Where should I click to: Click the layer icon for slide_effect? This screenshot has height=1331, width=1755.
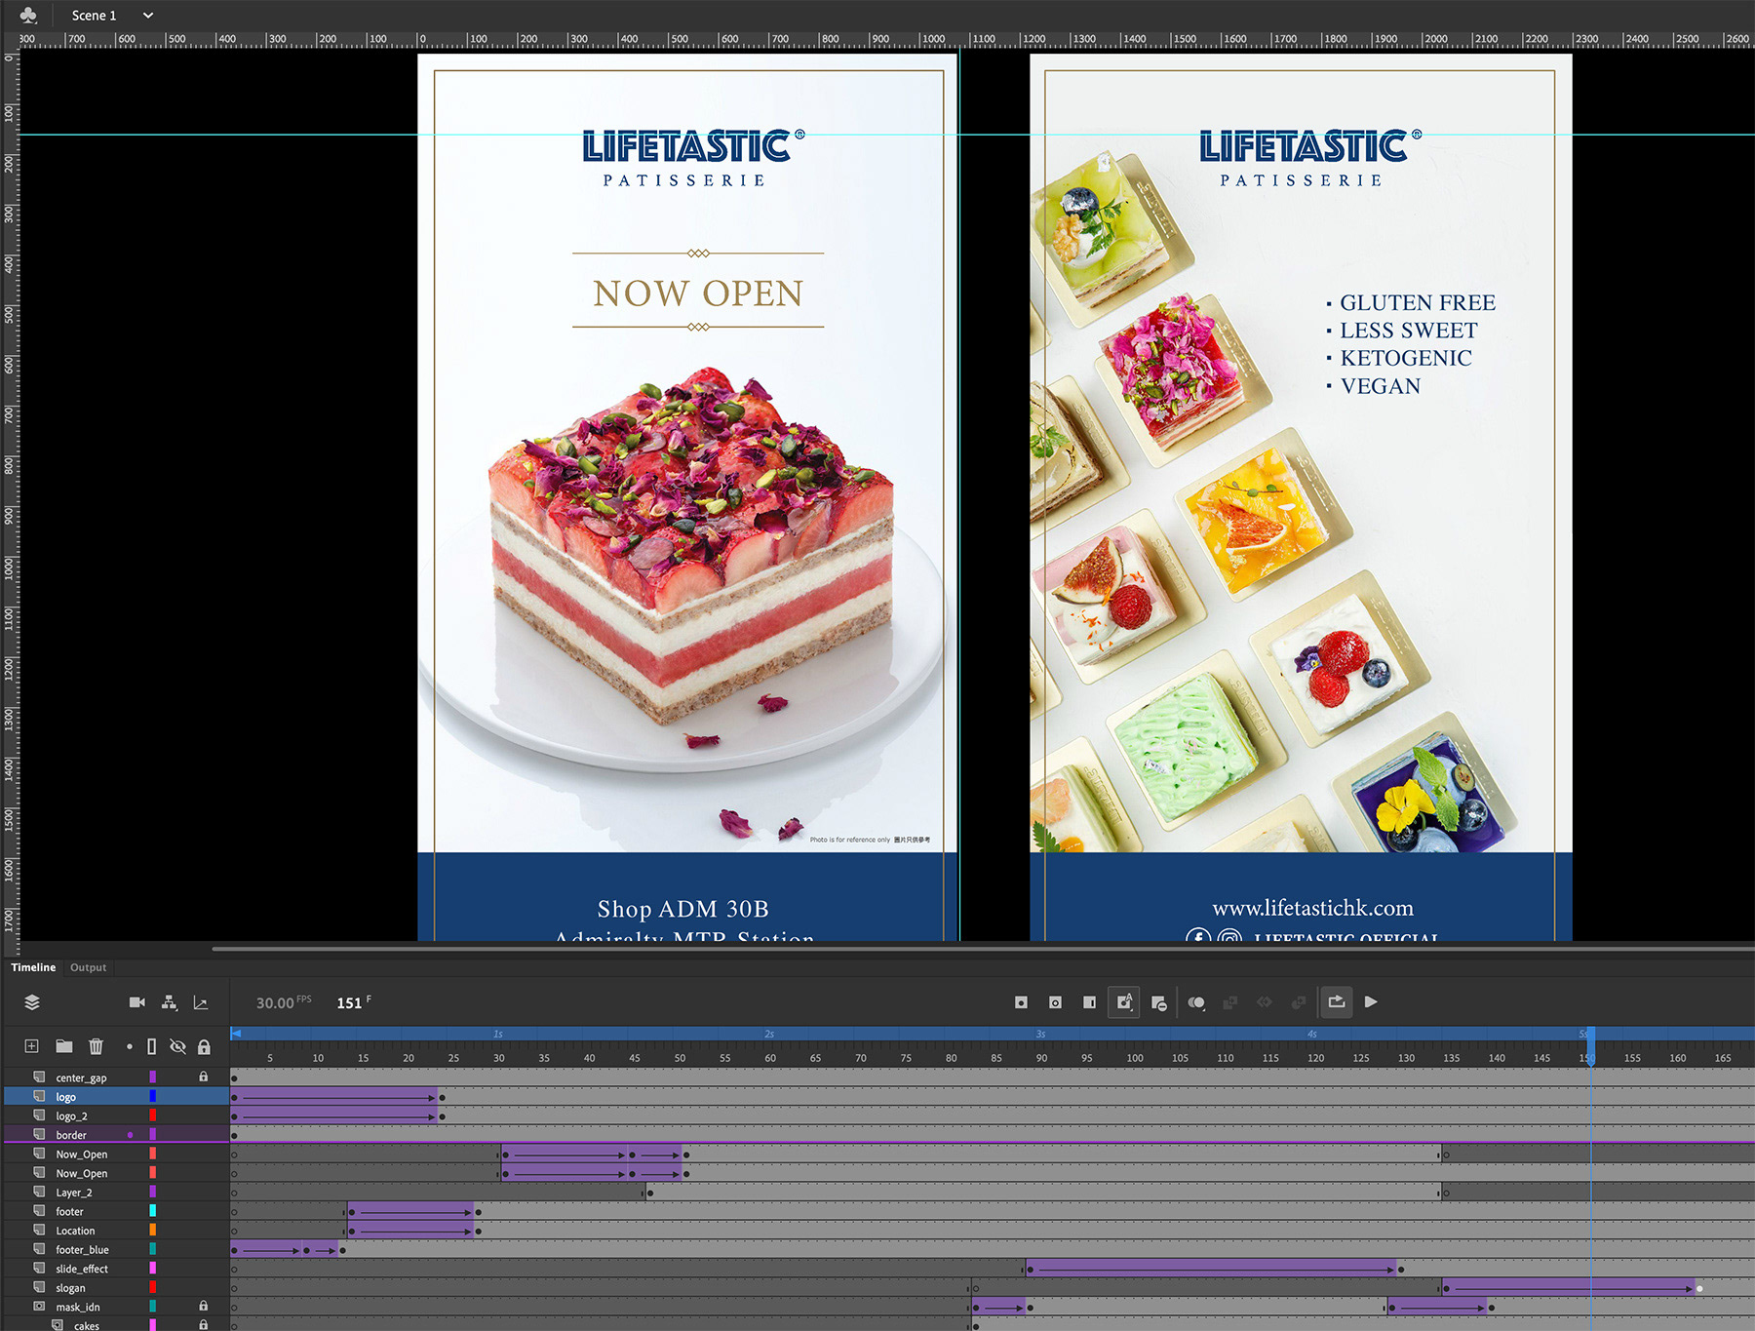pos(39,1269)
